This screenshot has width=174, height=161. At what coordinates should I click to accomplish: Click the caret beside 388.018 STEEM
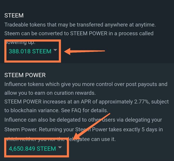point(55,50)
